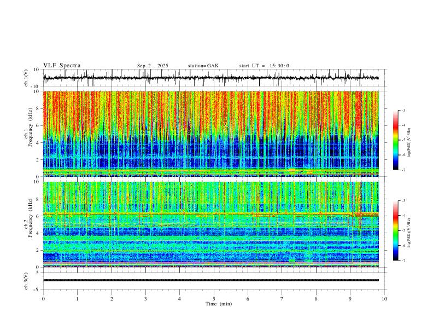Viewport: 433px width, 335px height.
Task: Click the ch.1 voltage waveform trace
Action: pyautogui.click(x=210, y=78)
